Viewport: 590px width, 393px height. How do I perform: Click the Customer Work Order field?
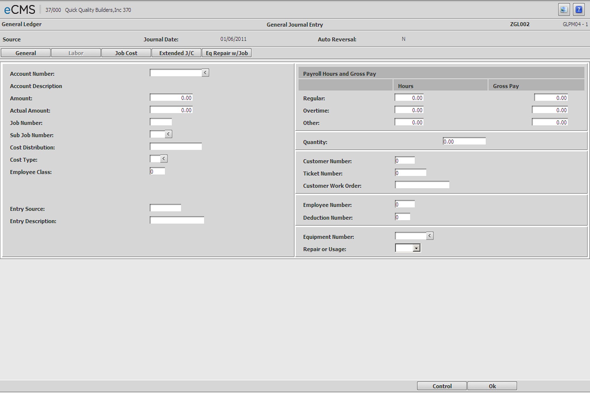pyautogui.click(x=422, y=185)
